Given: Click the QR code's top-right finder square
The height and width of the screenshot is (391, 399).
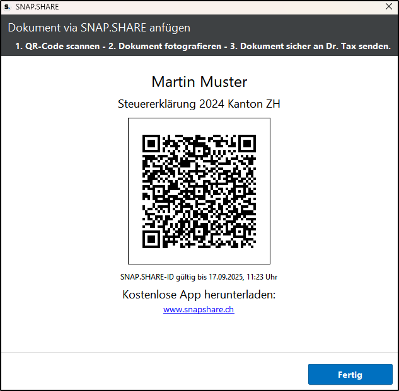Looking at the screenshot, I should [x=247, y=143].
